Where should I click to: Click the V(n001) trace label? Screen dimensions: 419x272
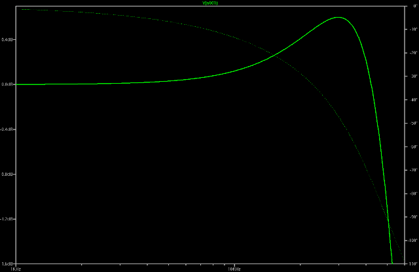(209, 3)
